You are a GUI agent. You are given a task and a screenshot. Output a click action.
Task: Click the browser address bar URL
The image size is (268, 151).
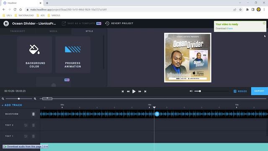(x=69, y=10)
